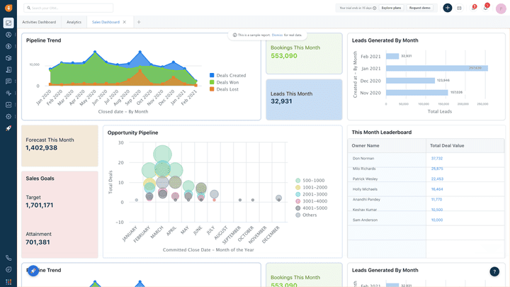Screen dimensions: 510x287
Task: Open the user profile avatar menu
Action: click(x=501, y=8)
